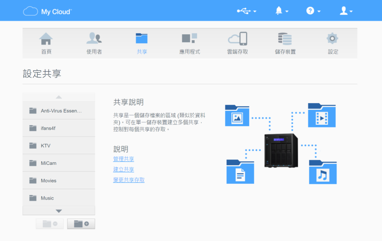Expand the USB dropdown arrow
382x241 pixels.
pos(255,11)
